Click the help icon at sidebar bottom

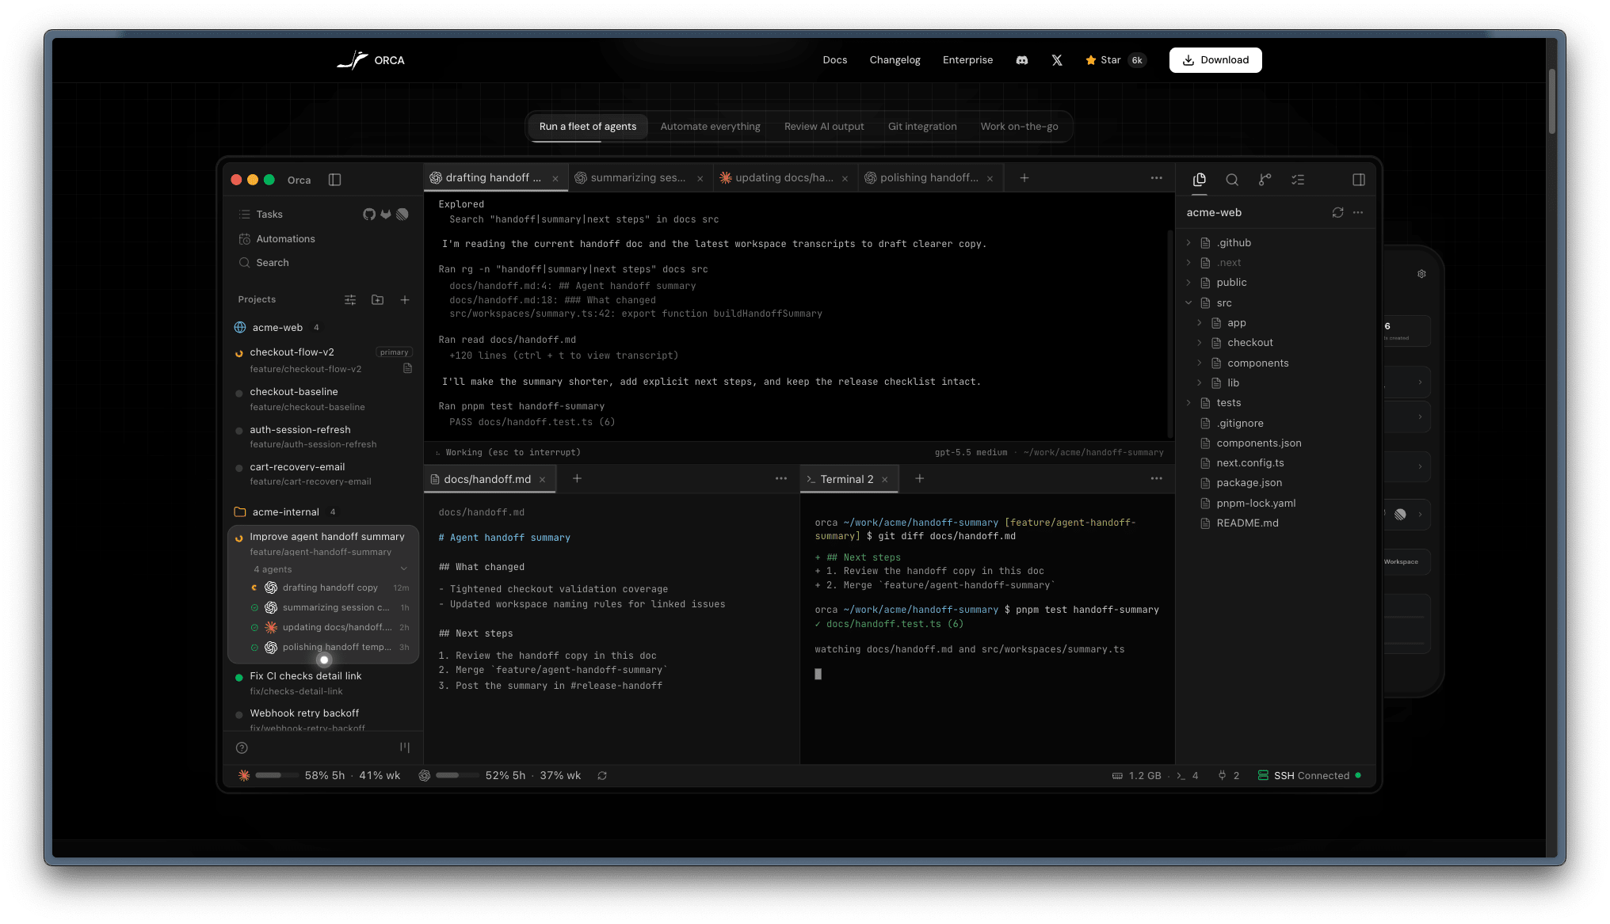click(242, 748)
